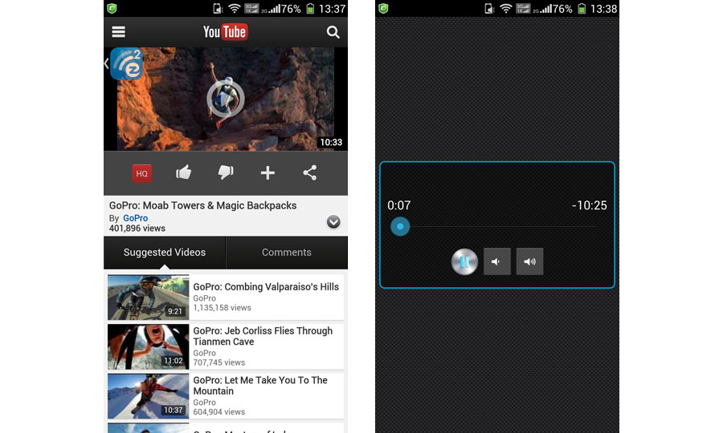Screen dimensions: 723x433
Task: Open GoPro: Combing Valparaiso's Hills title
Action: (x=266, y=287)
